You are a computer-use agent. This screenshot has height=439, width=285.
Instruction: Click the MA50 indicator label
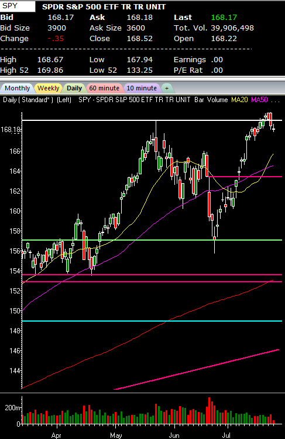click(259, 100)
